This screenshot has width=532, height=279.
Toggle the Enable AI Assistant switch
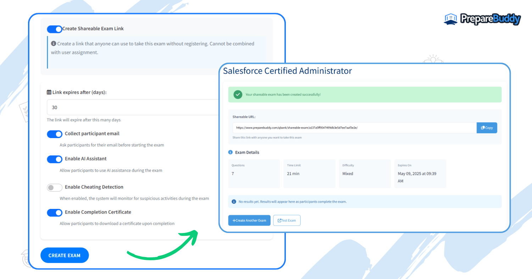click(x=55, y=159)
